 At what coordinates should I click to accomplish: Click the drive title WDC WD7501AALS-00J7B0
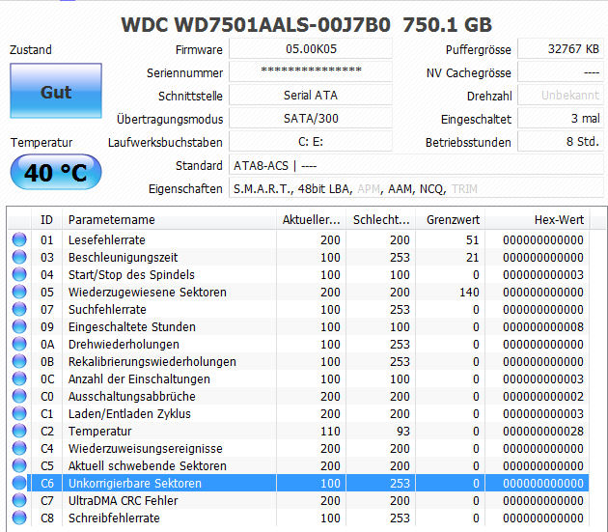coord(256,25)
